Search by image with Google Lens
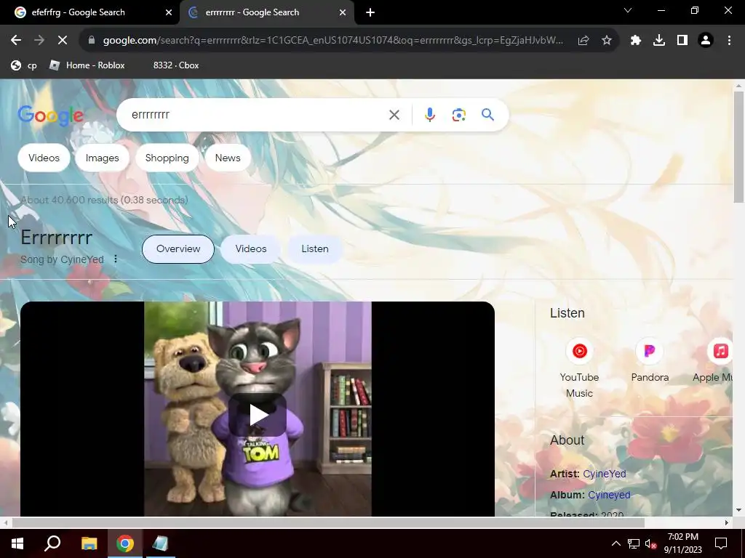The height and width of the screenshot is (558, 745). [x=458, y=115]
